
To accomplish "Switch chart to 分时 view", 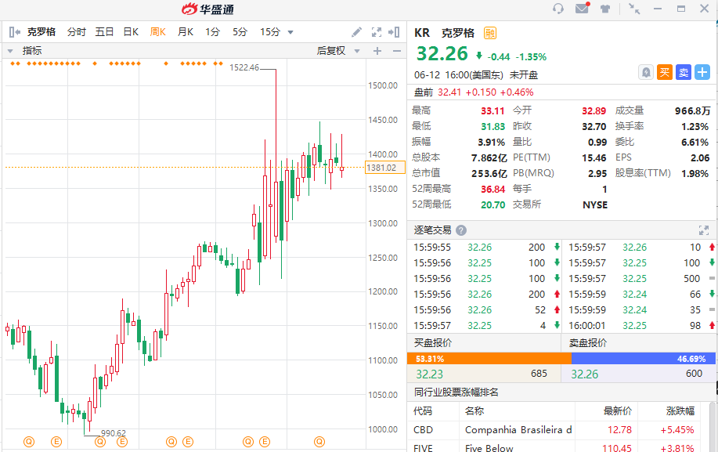I will [77, 32].
